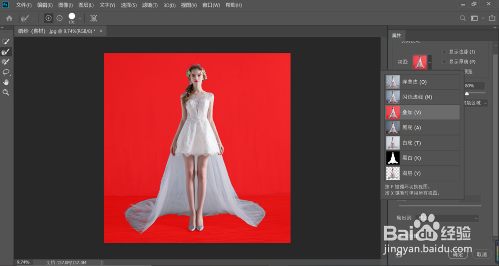Viewport: 499px width, 266px height.
Task: Open the 滤镜(T) menu
Action: pos(150,5)
